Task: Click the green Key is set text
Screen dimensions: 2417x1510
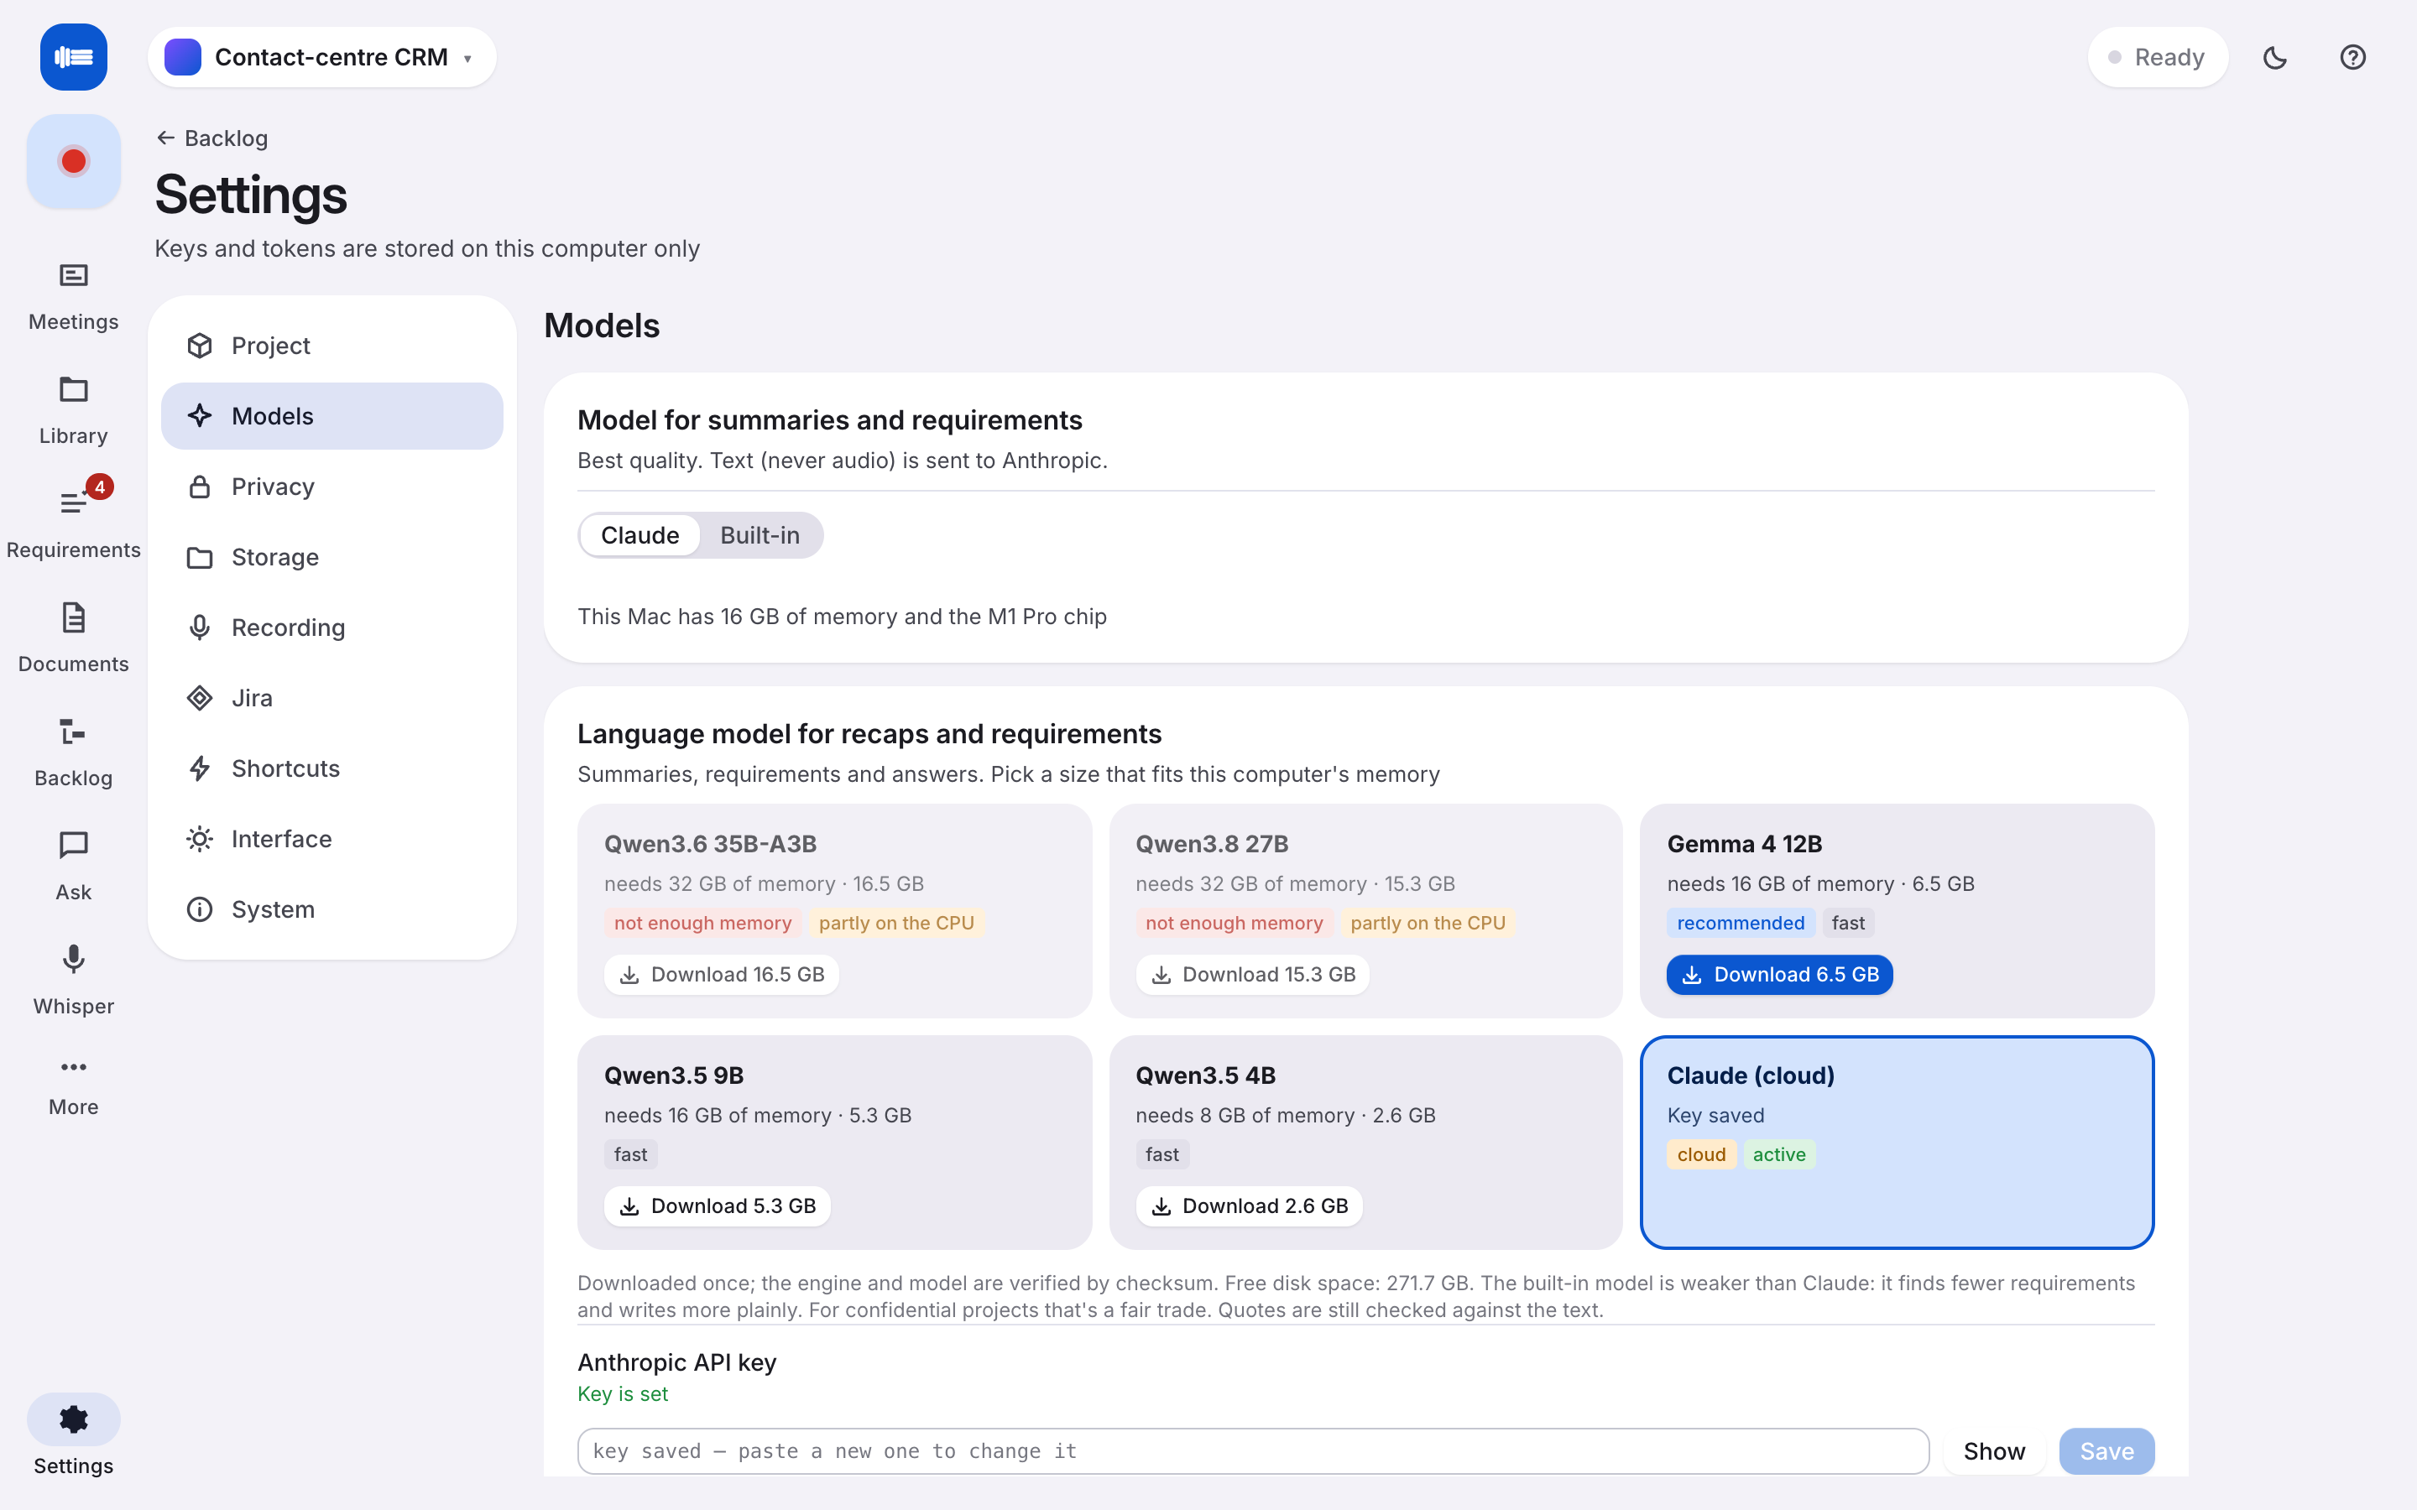Action: click(622, 1393)
